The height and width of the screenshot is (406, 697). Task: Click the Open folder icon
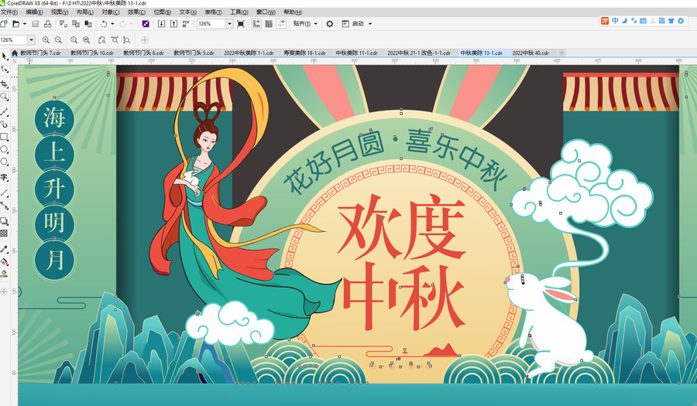(16, 23)
